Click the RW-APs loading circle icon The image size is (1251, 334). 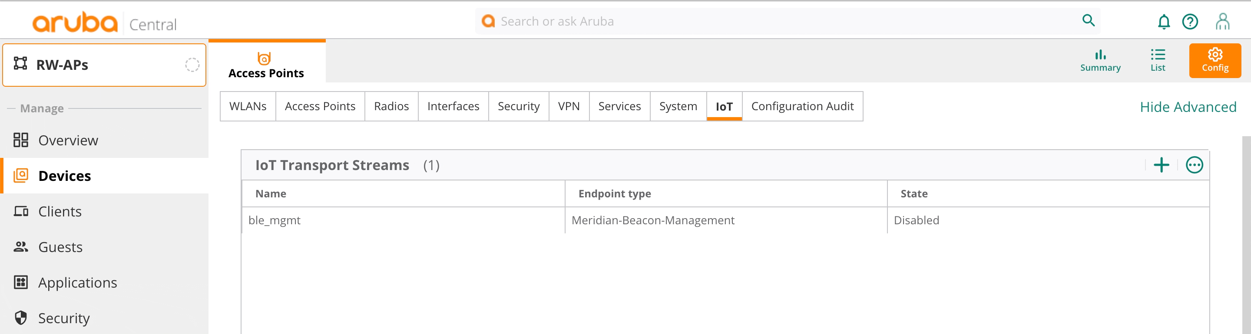192,65
